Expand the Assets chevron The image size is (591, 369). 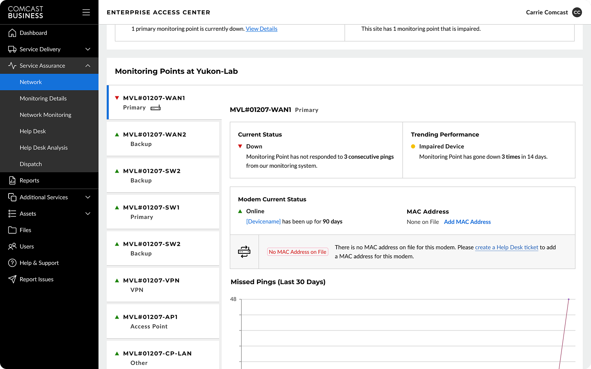(x=88, y=214)
